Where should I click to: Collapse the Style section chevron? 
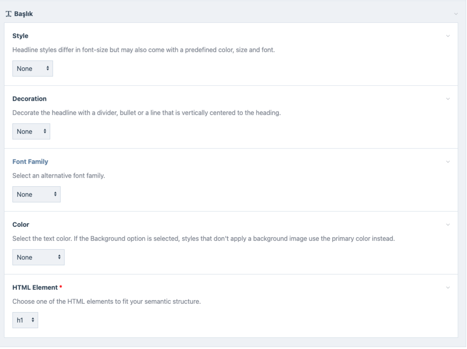click(448, 36)
